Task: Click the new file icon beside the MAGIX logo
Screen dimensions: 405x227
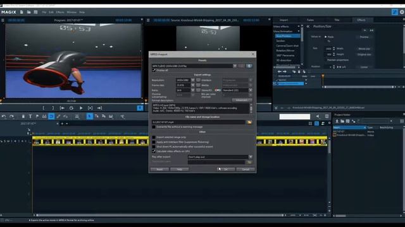Action: pyautogui.click(x=22, y=12)
